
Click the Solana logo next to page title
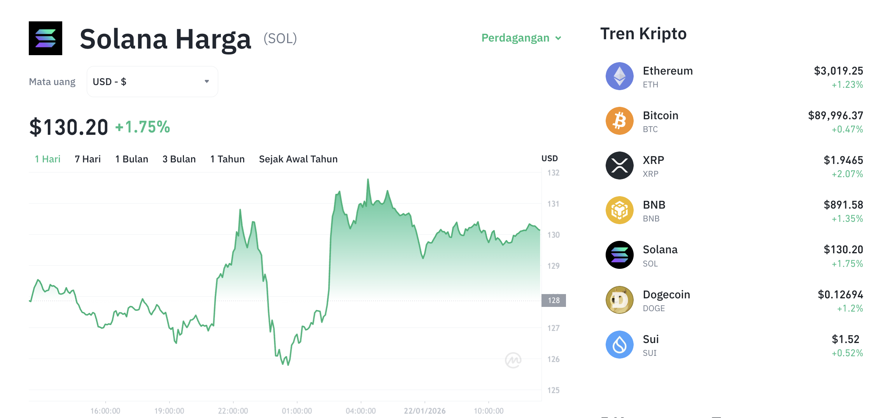(x=45, y=38)
